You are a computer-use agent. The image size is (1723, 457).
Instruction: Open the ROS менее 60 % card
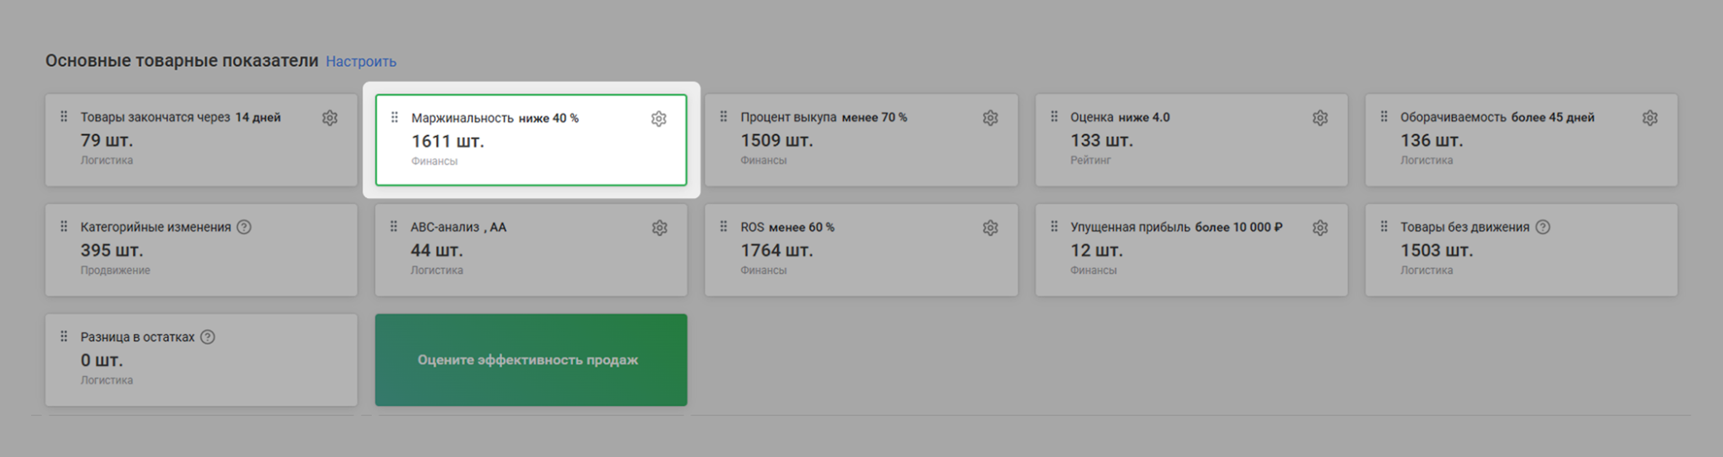[860, 258]
